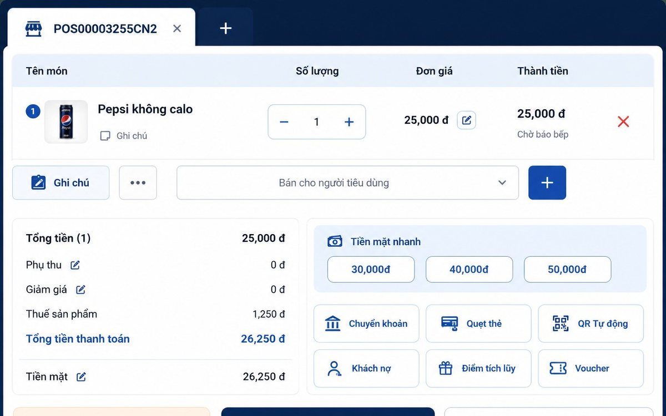666x416 pixels.
Task: Click the Tổng tiền (1) label
Action: coord(58,239)
